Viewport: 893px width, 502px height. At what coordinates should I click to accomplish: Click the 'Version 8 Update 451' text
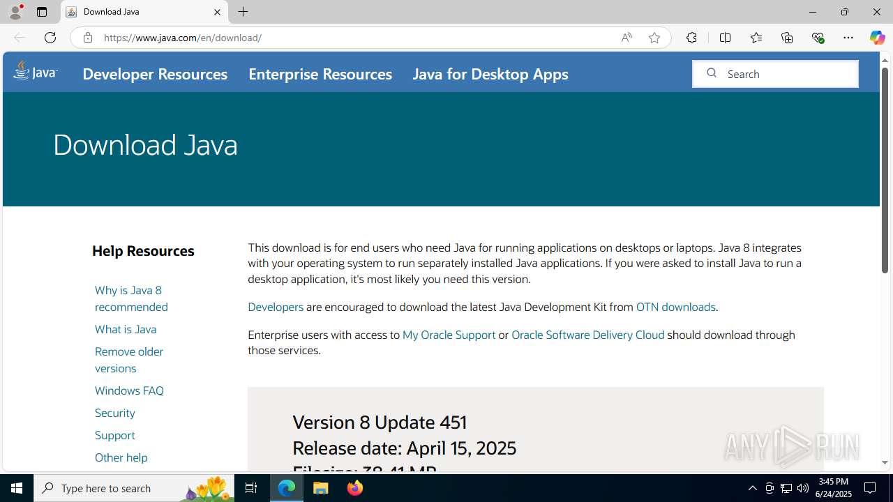click(x=380, y=423)
